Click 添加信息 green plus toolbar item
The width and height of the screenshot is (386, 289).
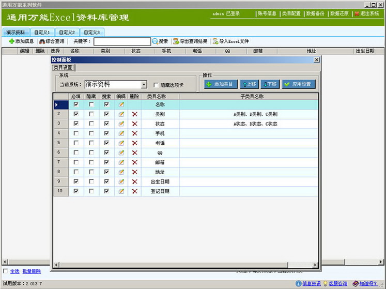(21, 41)
